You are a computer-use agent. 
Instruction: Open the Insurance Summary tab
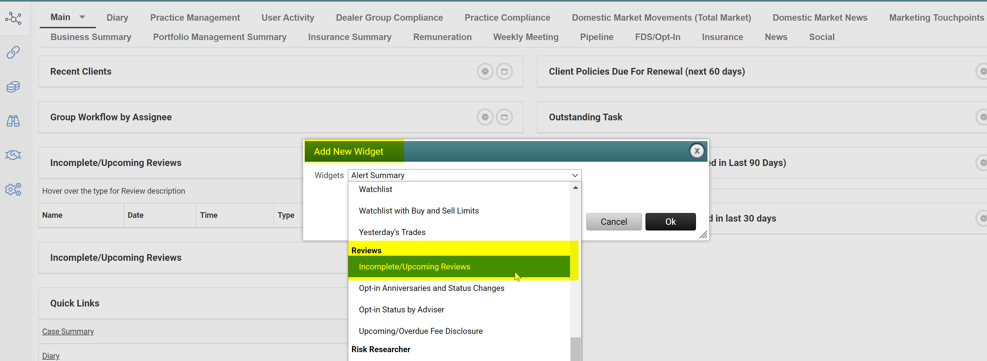349,37
